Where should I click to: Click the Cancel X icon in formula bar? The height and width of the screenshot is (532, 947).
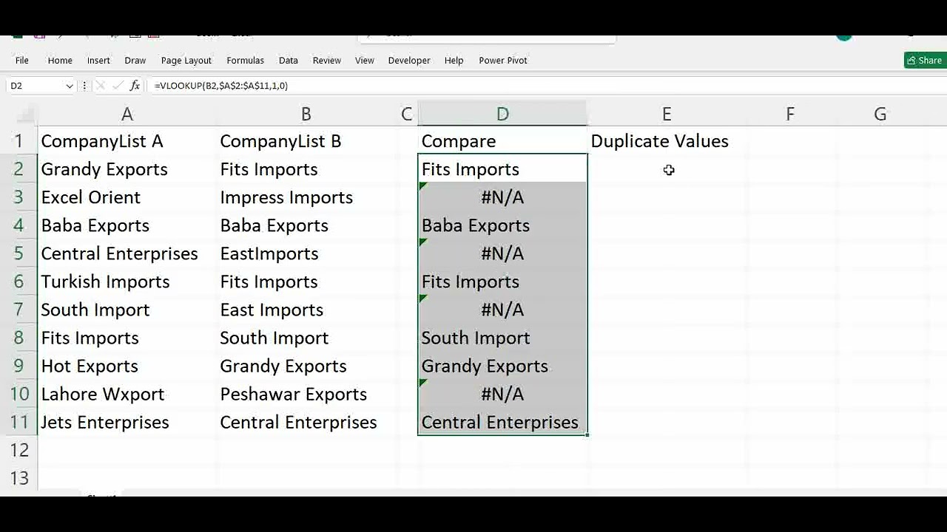click(101, 86)
